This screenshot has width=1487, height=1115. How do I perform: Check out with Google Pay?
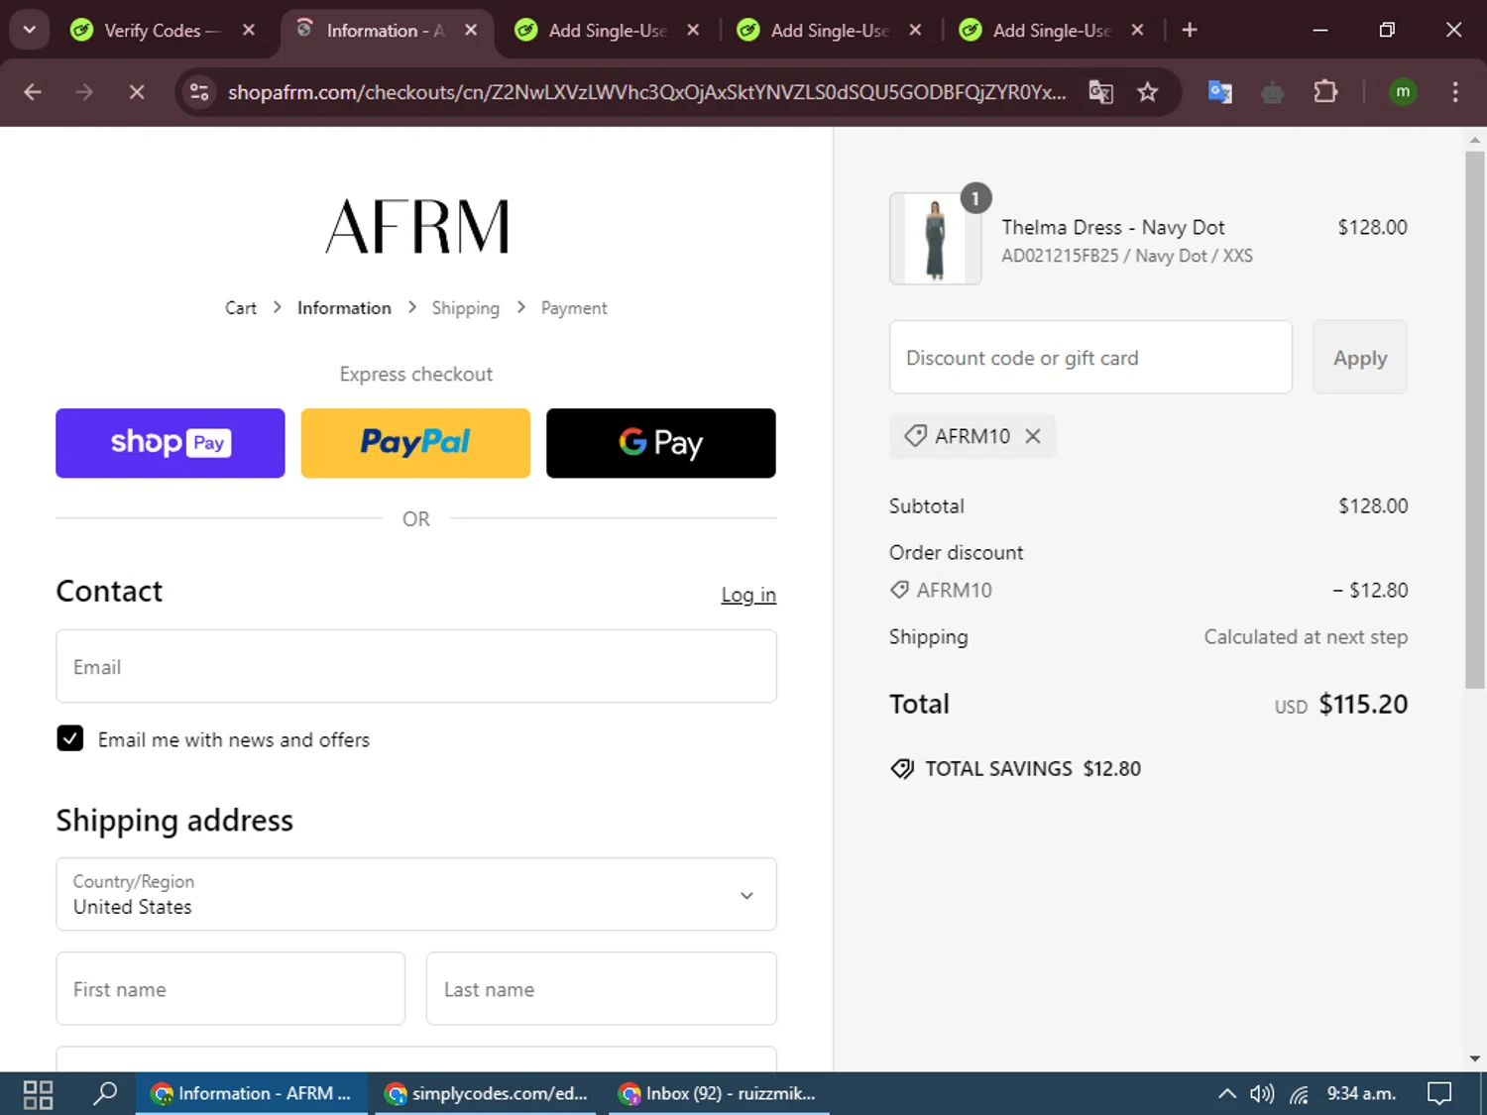661,443
